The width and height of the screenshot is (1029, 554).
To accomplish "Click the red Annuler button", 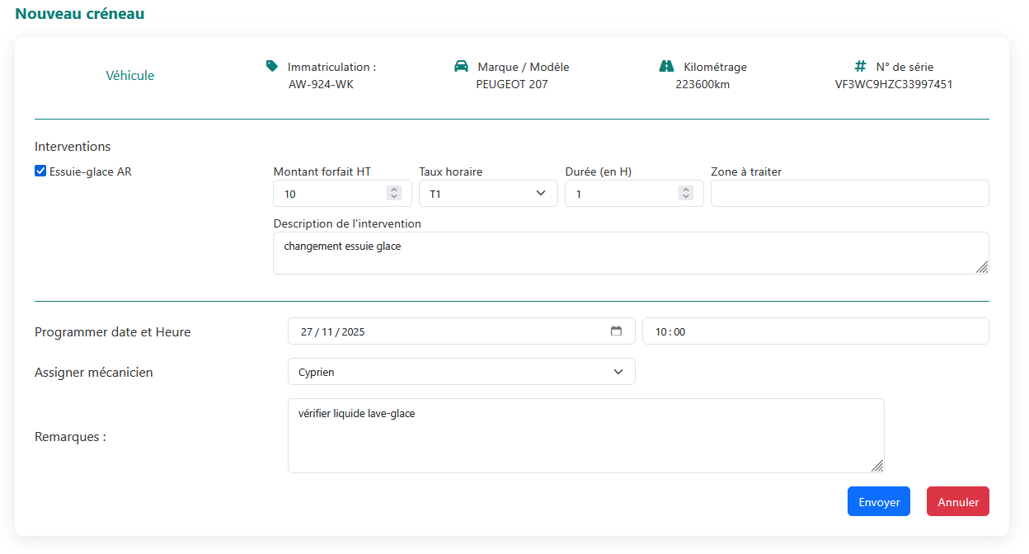I will (957, 501).
